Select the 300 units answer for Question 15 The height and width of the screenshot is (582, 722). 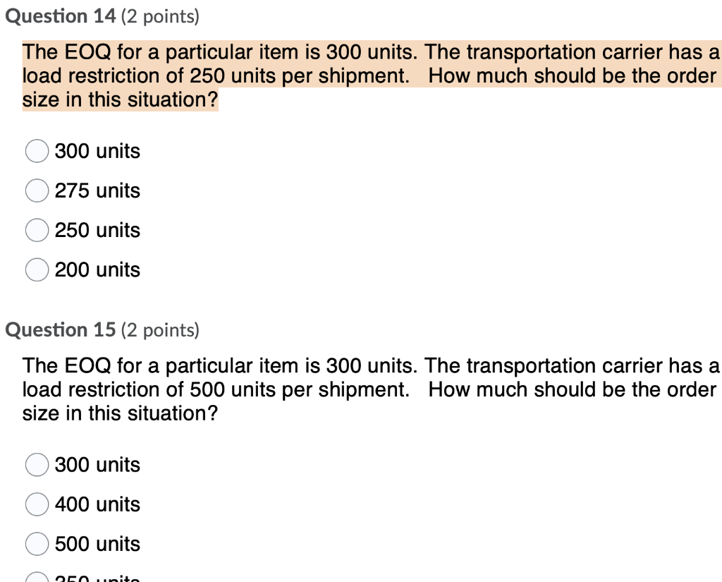pyautogui.click(x=37, y=465)
